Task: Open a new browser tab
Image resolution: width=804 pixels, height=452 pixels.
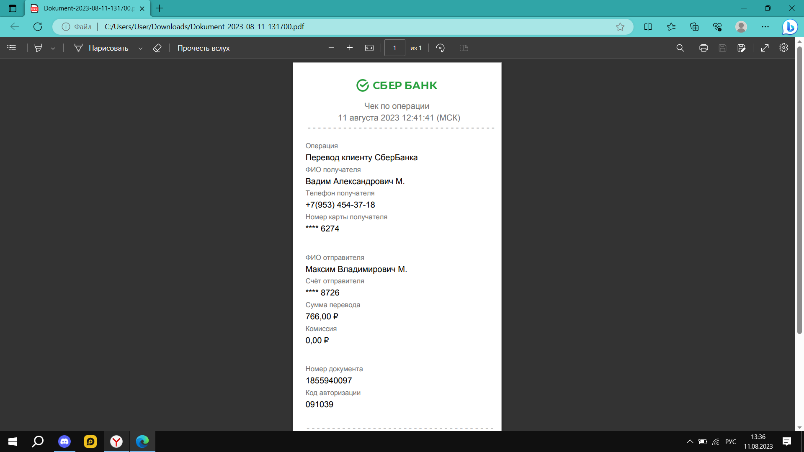Action: [x=160, y=8]
